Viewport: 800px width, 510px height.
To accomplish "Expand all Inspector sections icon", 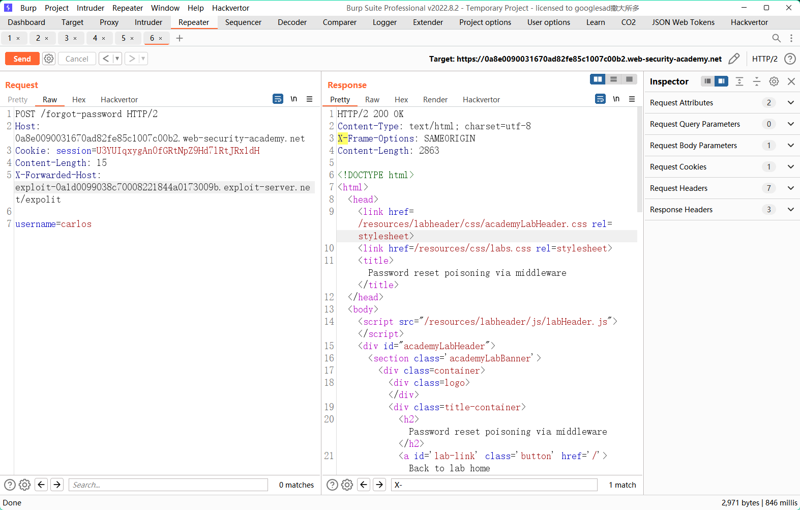I will pos(739,81).
